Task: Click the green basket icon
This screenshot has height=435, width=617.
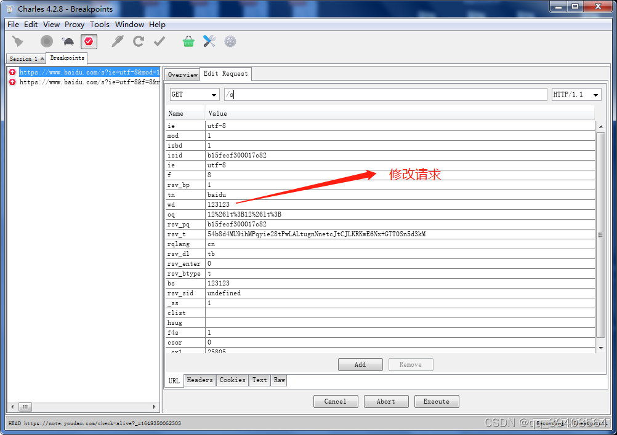Action: [x=188, y=41]
